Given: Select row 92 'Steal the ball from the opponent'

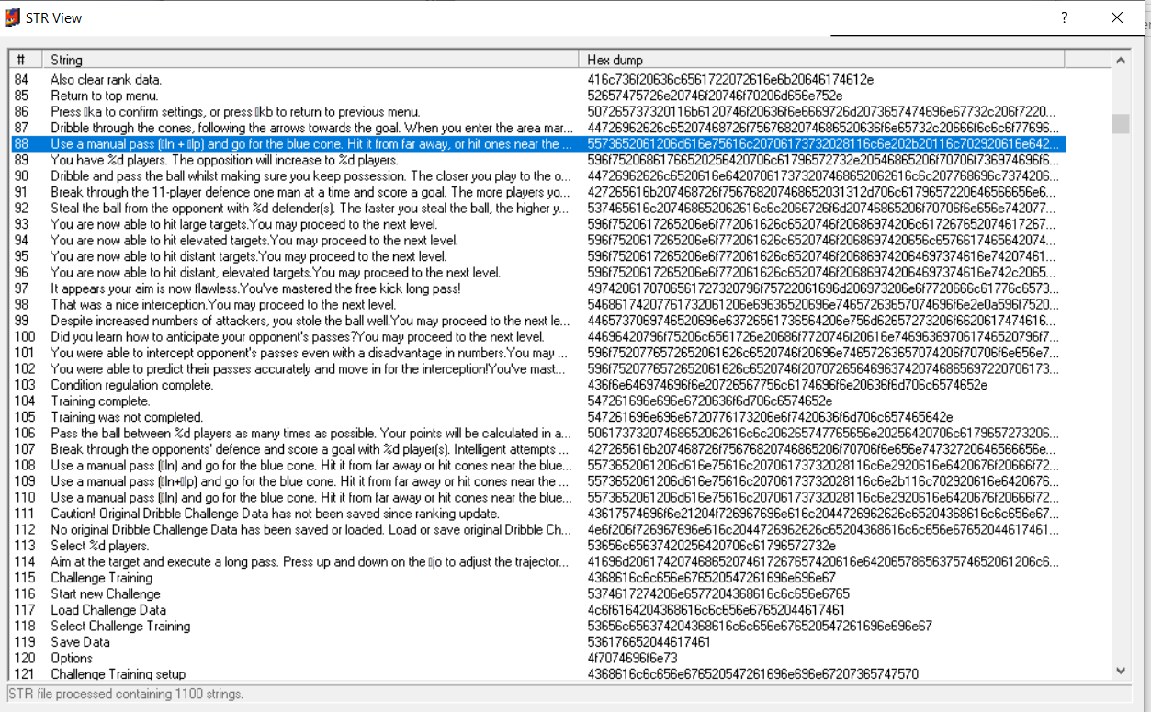Looking at the screenshot, I should [x=537, y=209].
